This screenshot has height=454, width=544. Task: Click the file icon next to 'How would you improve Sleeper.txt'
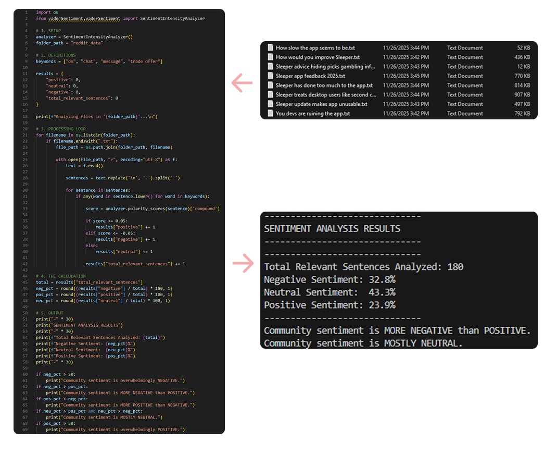[x=270, y=57]
